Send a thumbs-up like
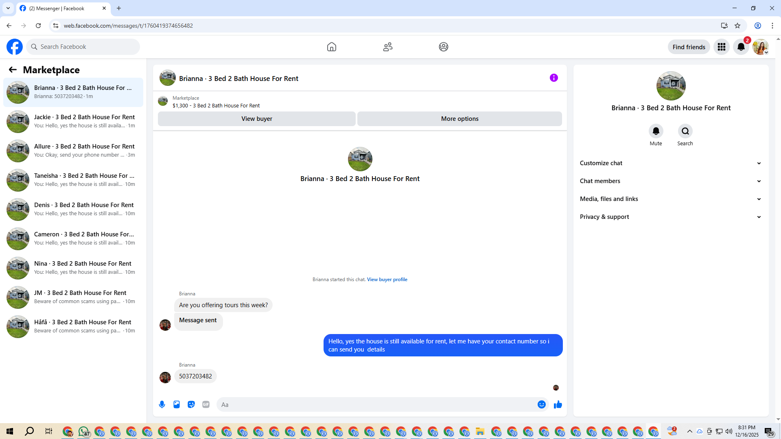The height and width of the screenshot is (439, 781). coord(558,404)
